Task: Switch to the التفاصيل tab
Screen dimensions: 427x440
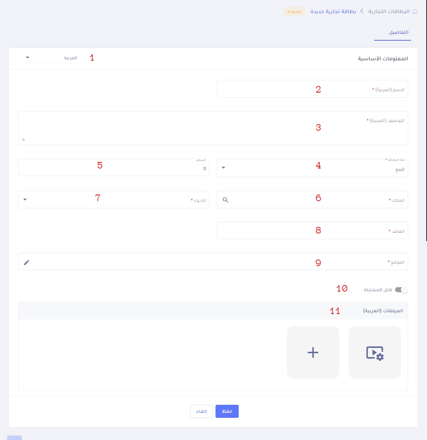Action: pyautogui.click(x=398, y=32)
